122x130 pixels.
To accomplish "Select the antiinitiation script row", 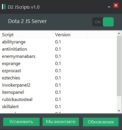I will [x=58, y=49].
